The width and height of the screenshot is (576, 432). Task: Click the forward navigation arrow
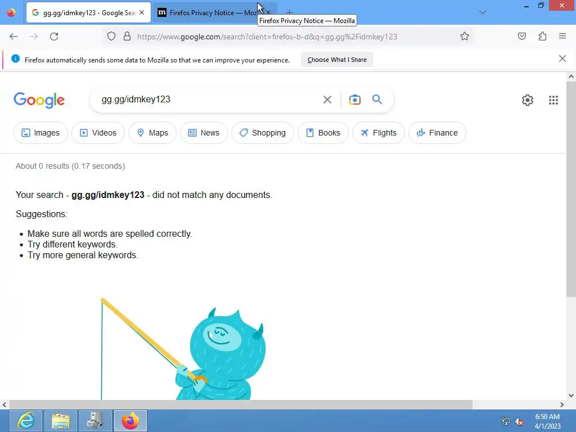pos(34,37)
